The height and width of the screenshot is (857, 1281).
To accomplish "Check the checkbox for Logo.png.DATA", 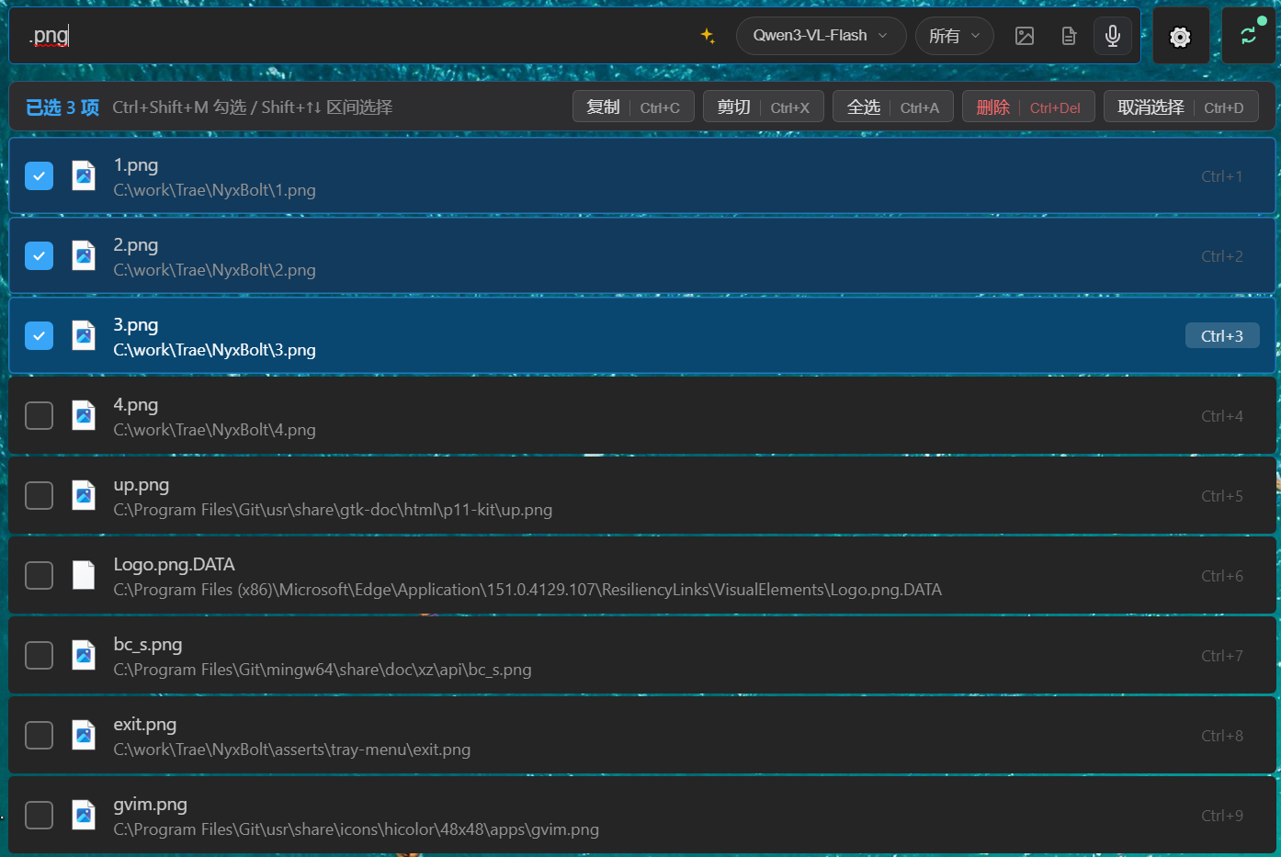I will pos(39,575).
